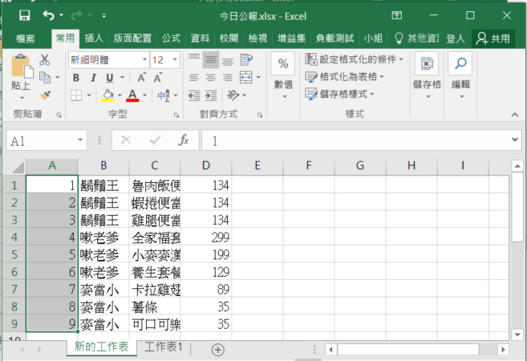Image resolution: width=527 pixels, height=361 pixels.
Task: Open the font size dropdown showing 12
Action: click(175, 60)
